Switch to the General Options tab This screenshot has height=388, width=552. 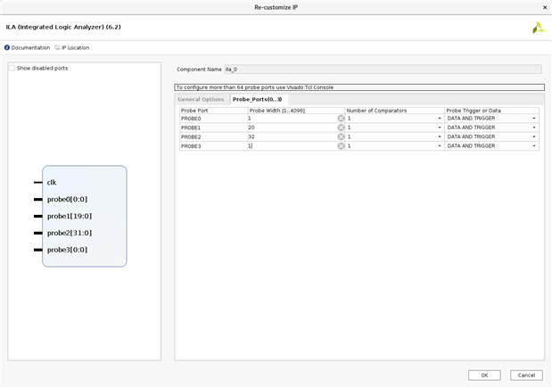201,99
